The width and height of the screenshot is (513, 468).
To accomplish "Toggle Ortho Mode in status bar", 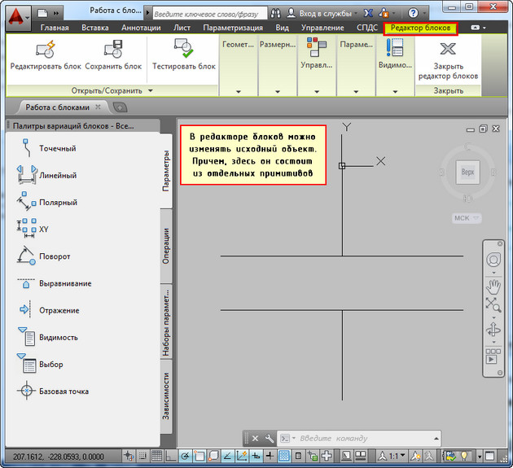I will point(171,456).
